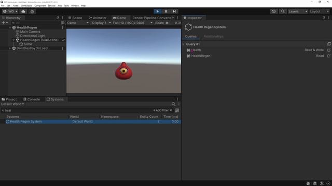
Task: Toggle the Health Regen System enable icon
Action: click(x=8, y=121)
